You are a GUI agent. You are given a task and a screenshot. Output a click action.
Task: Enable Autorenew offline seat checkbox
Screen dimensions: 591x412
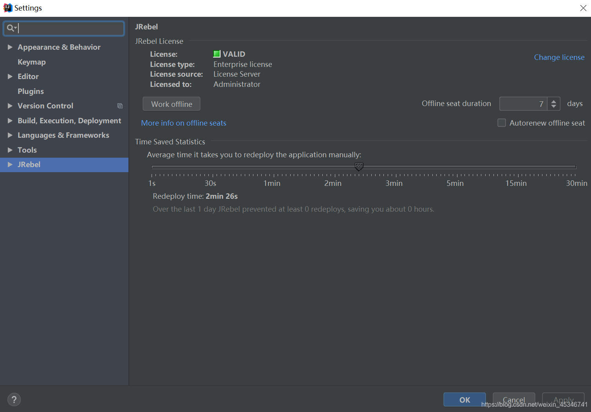click(x=501, y=123)
